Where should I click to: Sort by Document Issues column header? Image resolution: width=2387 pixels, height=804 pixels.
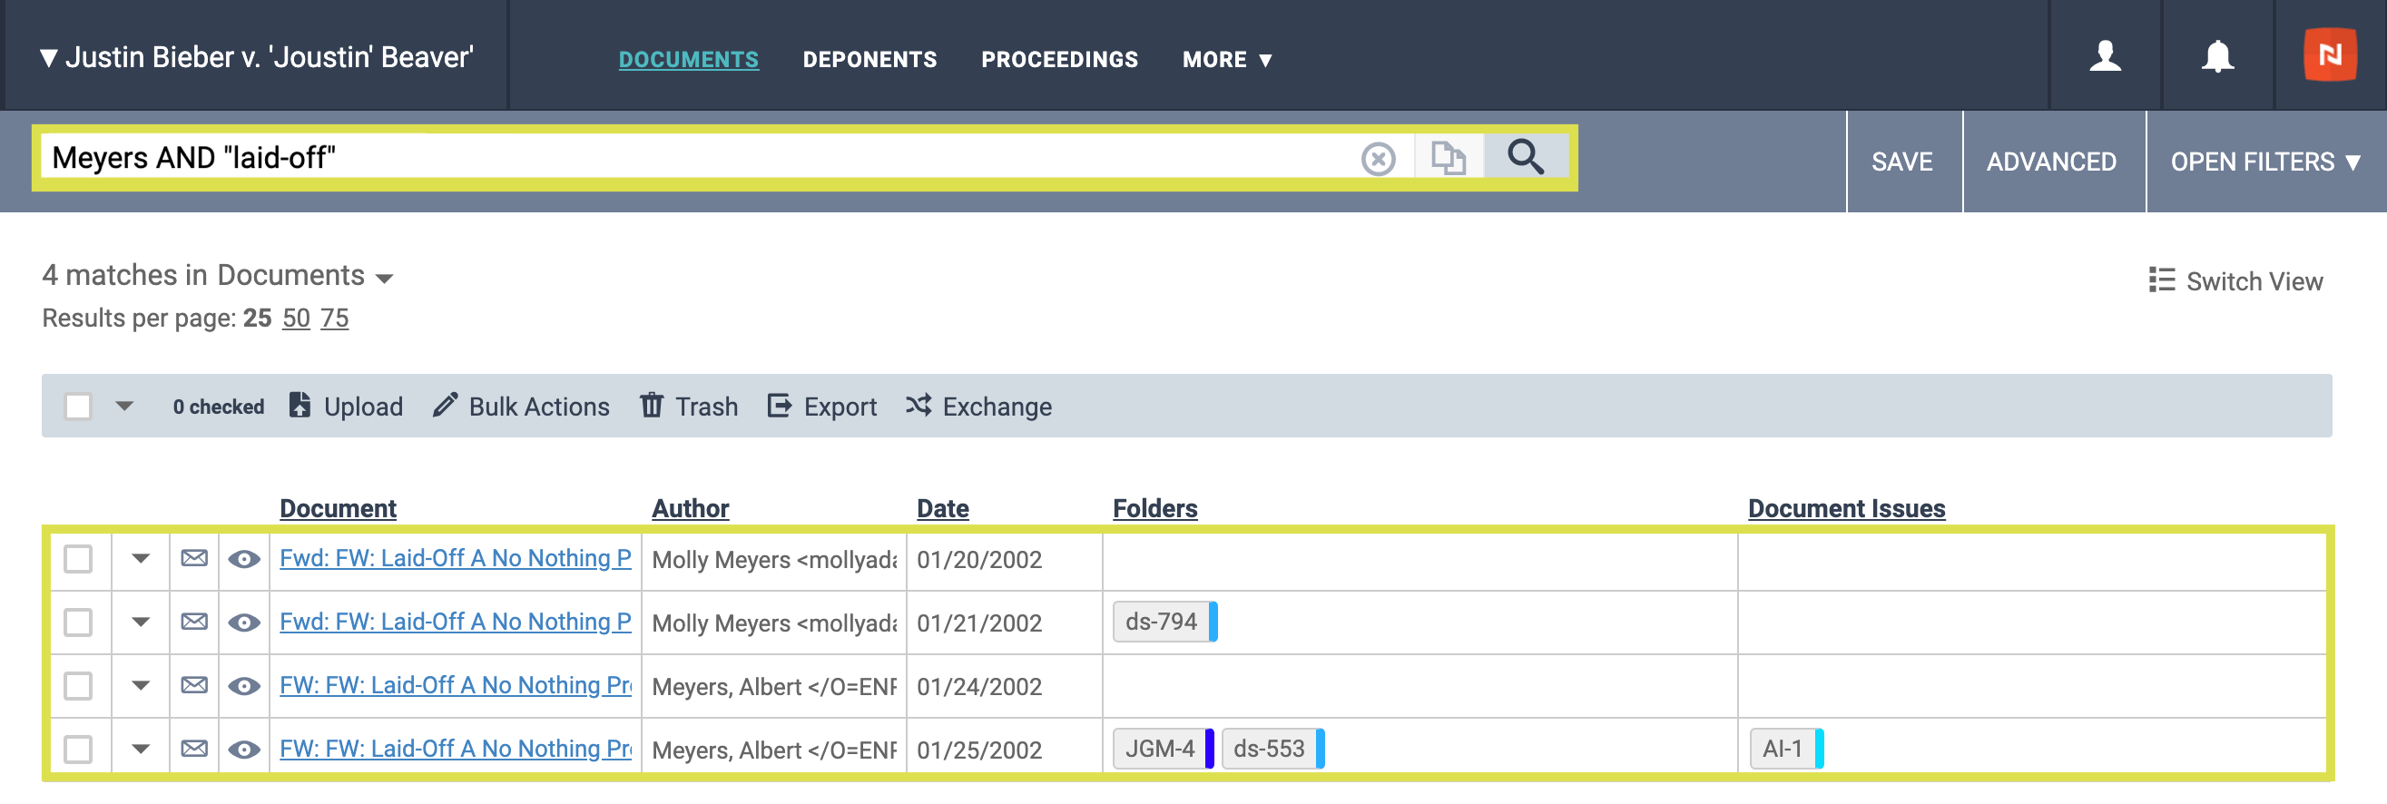(x=1846, y=508)
